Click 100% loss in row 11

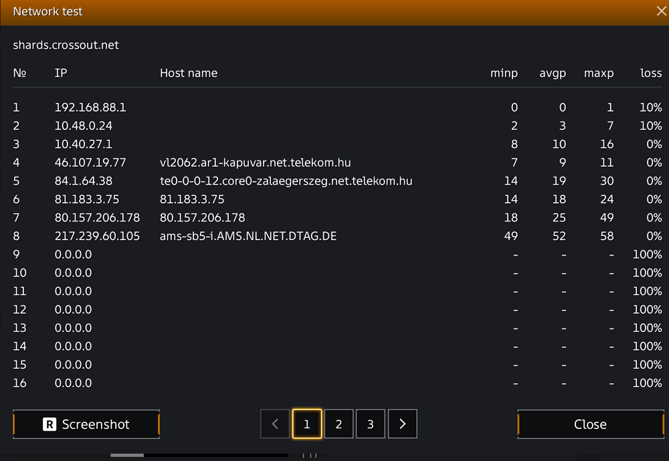click(x=647, y=290)
